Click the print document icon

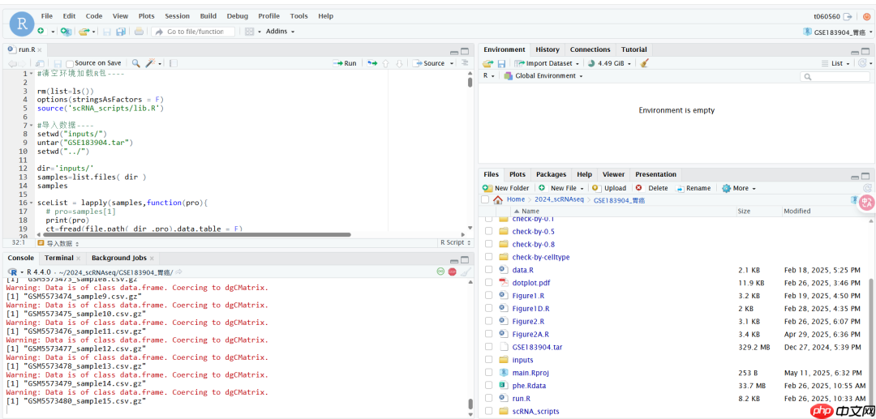click(140, 32)
